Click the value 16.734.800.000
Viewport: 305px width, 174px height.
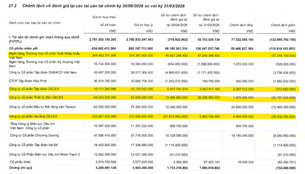(x=105, y=64)
